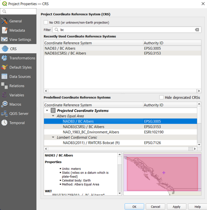The width and height of the screenshot is (207, 210).
Task: Collapse the Albers Equal Area branch
Action: coord(54,116)
